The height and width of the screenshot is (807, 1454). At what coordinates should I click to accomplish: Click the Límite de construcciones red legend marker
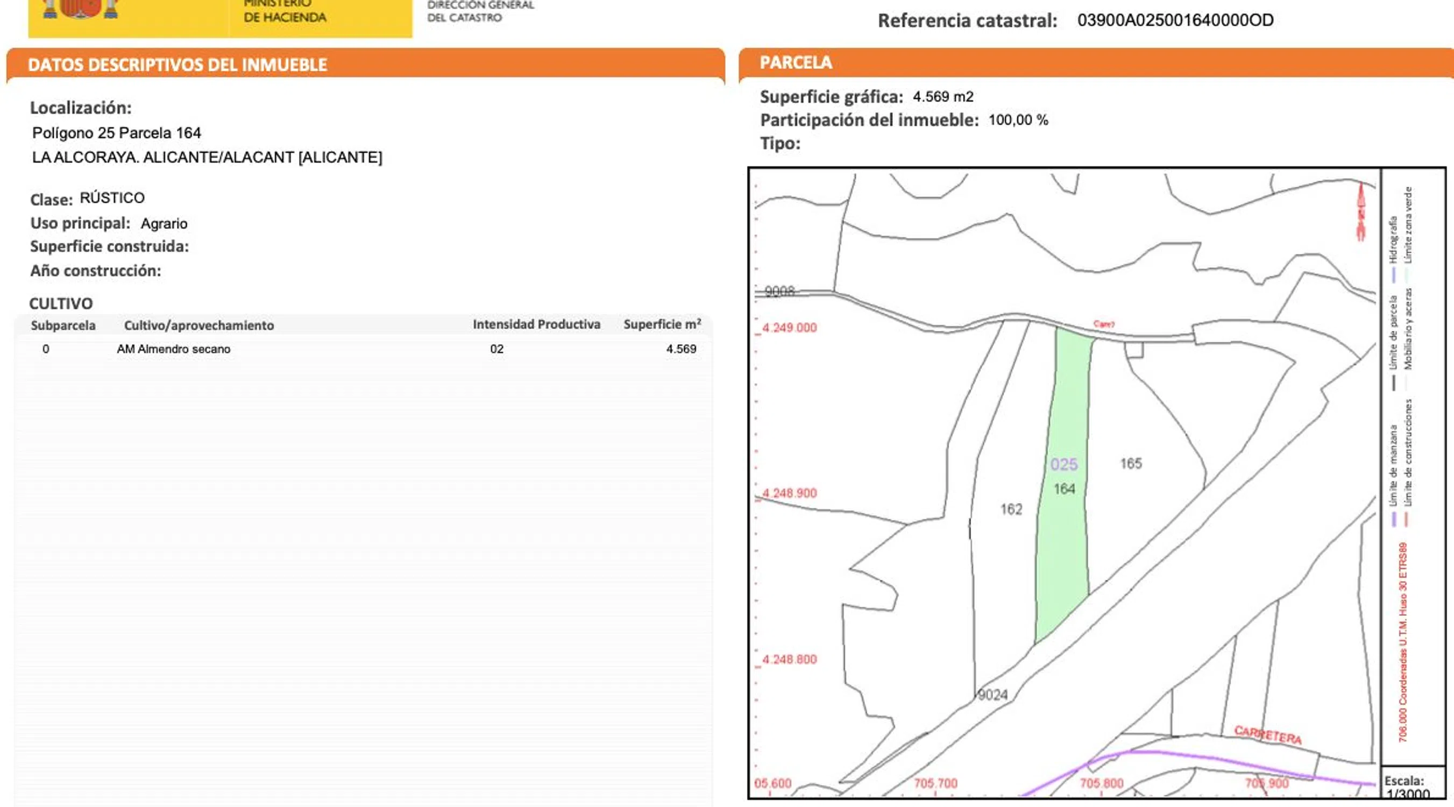coord(1406,519)
